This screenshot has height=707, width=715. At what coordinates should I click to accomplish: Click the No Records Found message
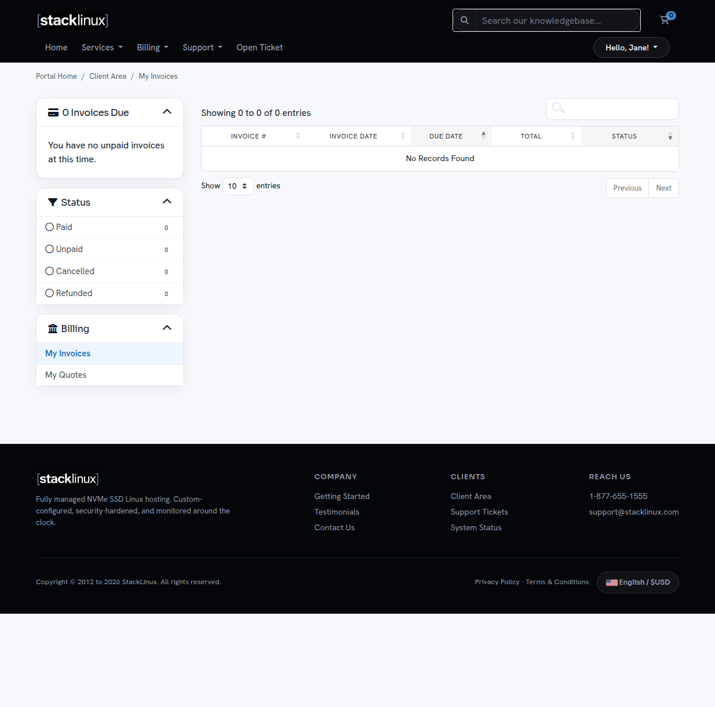click(x=440, y=158)
